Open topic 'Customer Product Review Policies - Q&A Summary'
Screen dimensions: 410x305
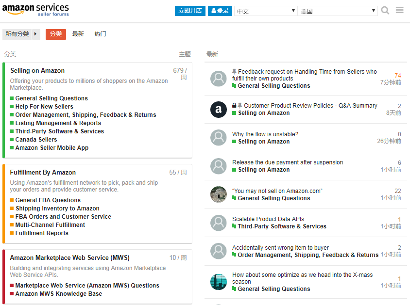[310, 106]
